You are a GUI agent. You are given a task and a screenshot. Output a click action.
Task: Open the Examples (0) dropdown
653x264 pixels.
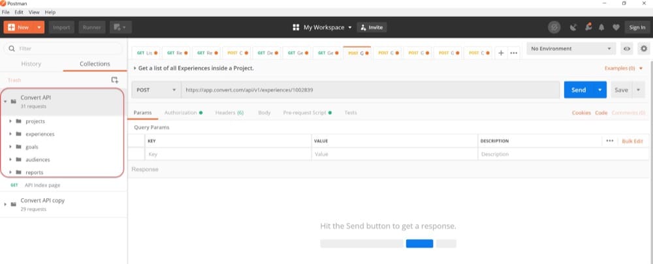pos(624,68)
